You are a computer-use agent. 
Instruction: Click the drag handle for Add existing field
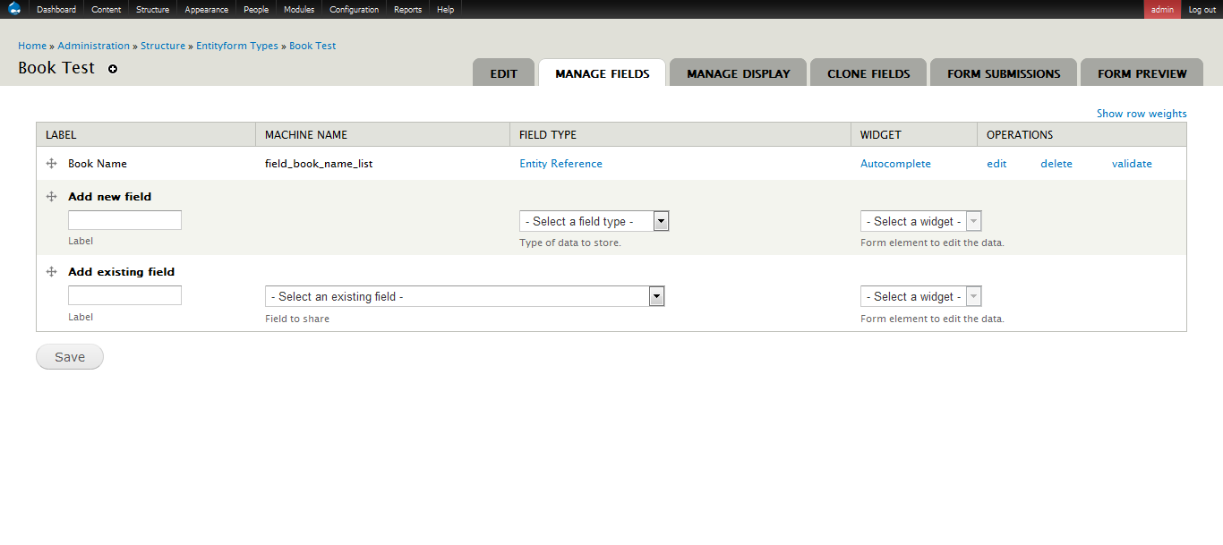pos(52,272)
